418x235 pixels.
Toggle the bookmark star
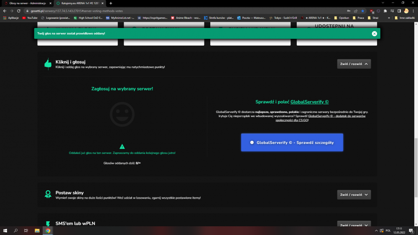[x=362, y=11]
